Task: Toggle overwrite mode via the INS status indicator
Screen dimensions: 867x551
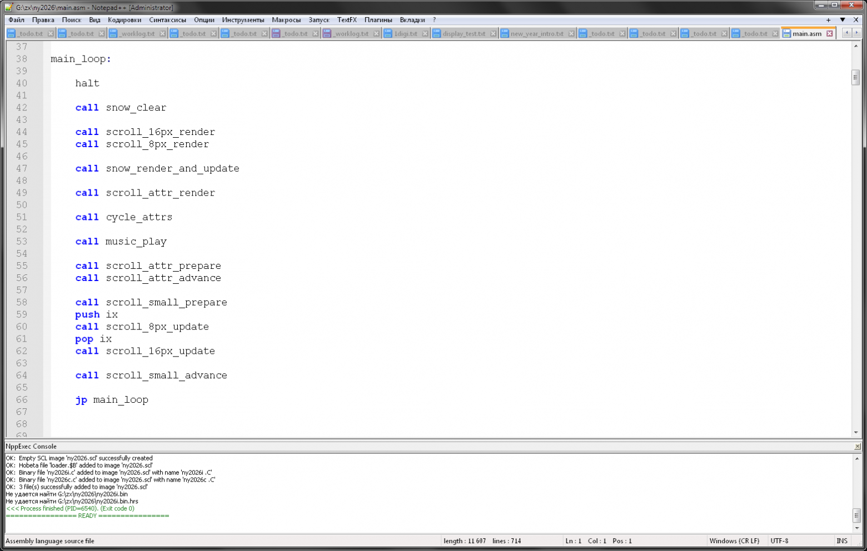Action: [x=842, y=540]
